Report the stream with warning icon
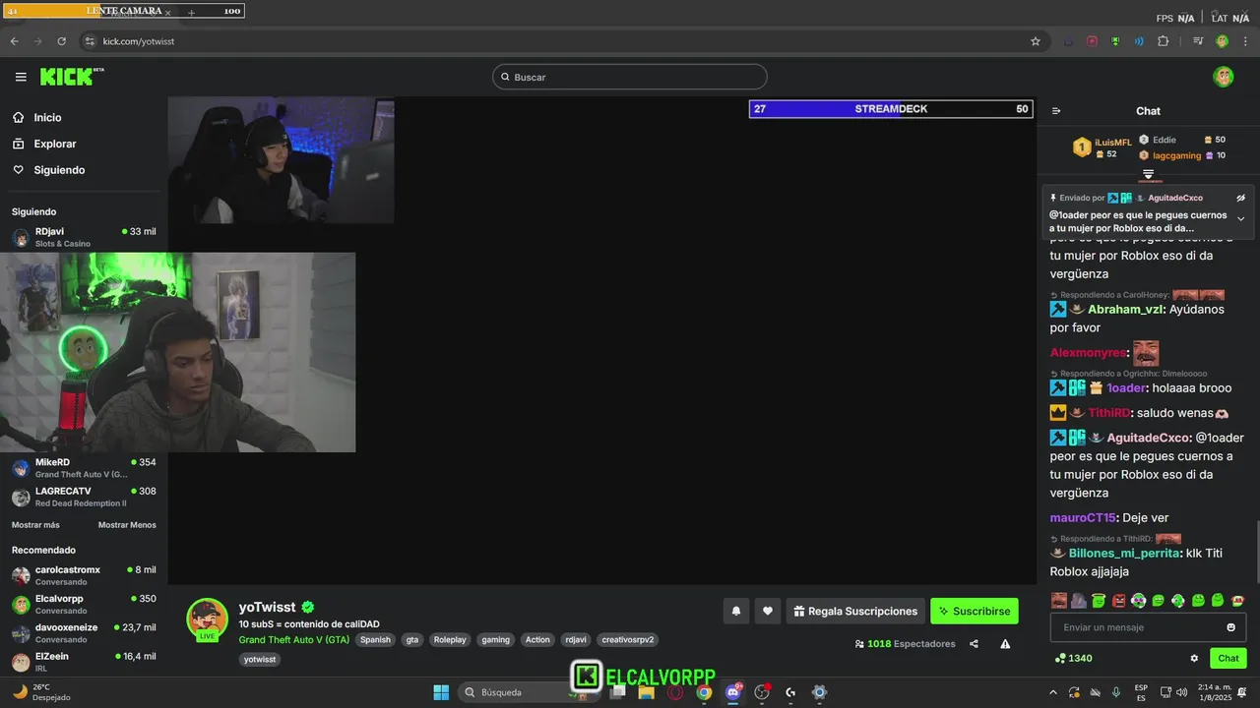The height and width of the screenshot is (708, 1260). point(1005,644)
